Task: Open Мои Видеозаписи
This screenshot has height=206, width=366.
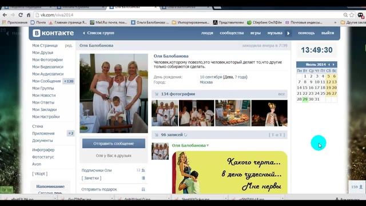Action: 47,67
